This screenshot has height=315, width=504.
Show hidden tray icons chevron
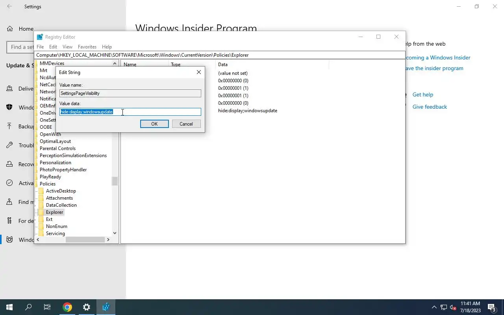[434, 307]
